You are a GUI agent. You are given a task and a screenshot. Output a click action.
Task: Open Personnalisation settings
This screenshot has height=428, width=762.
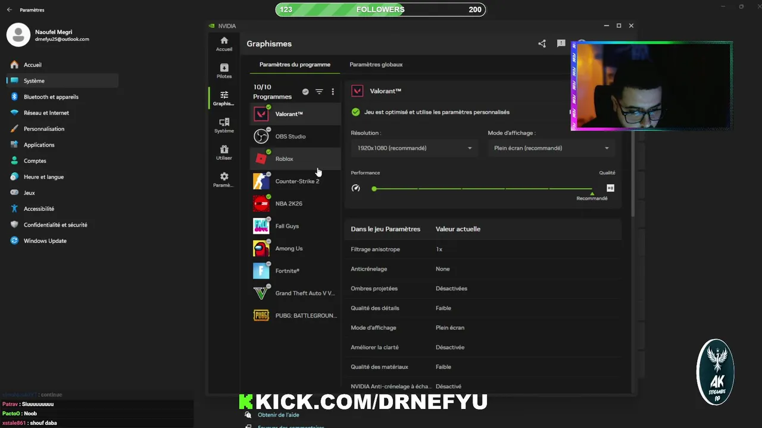click(63, 129)
